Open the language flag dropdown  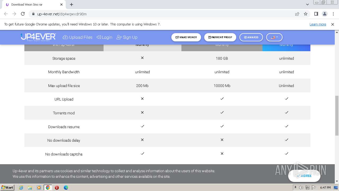tap(274, 37)
